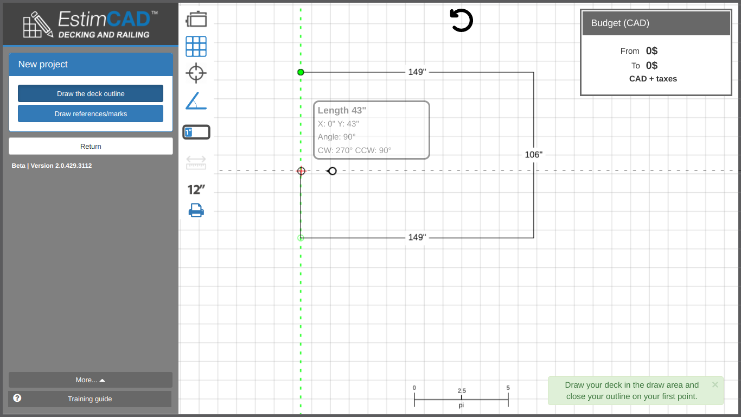741x417 pixels.
Task: Print the drawing with printer icon
Action: pyautogui.click(x=196, y=210)
